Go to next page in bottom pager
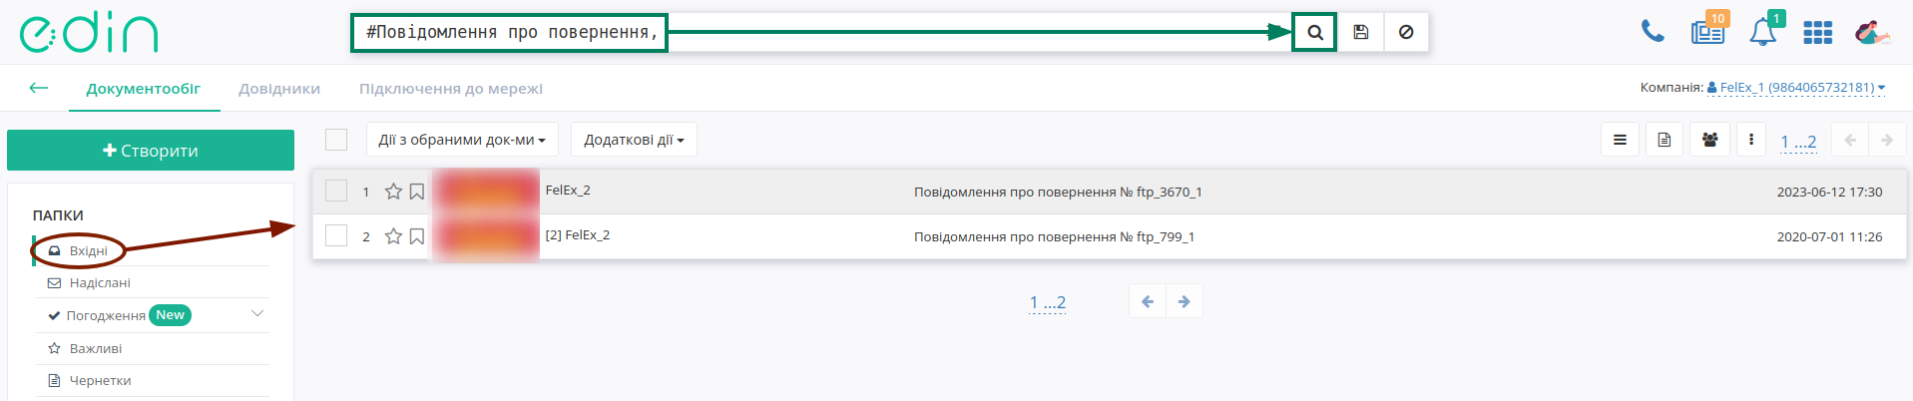This screenshot has height=401, width=1913. pyautogui.click(x=1185, y=301)
